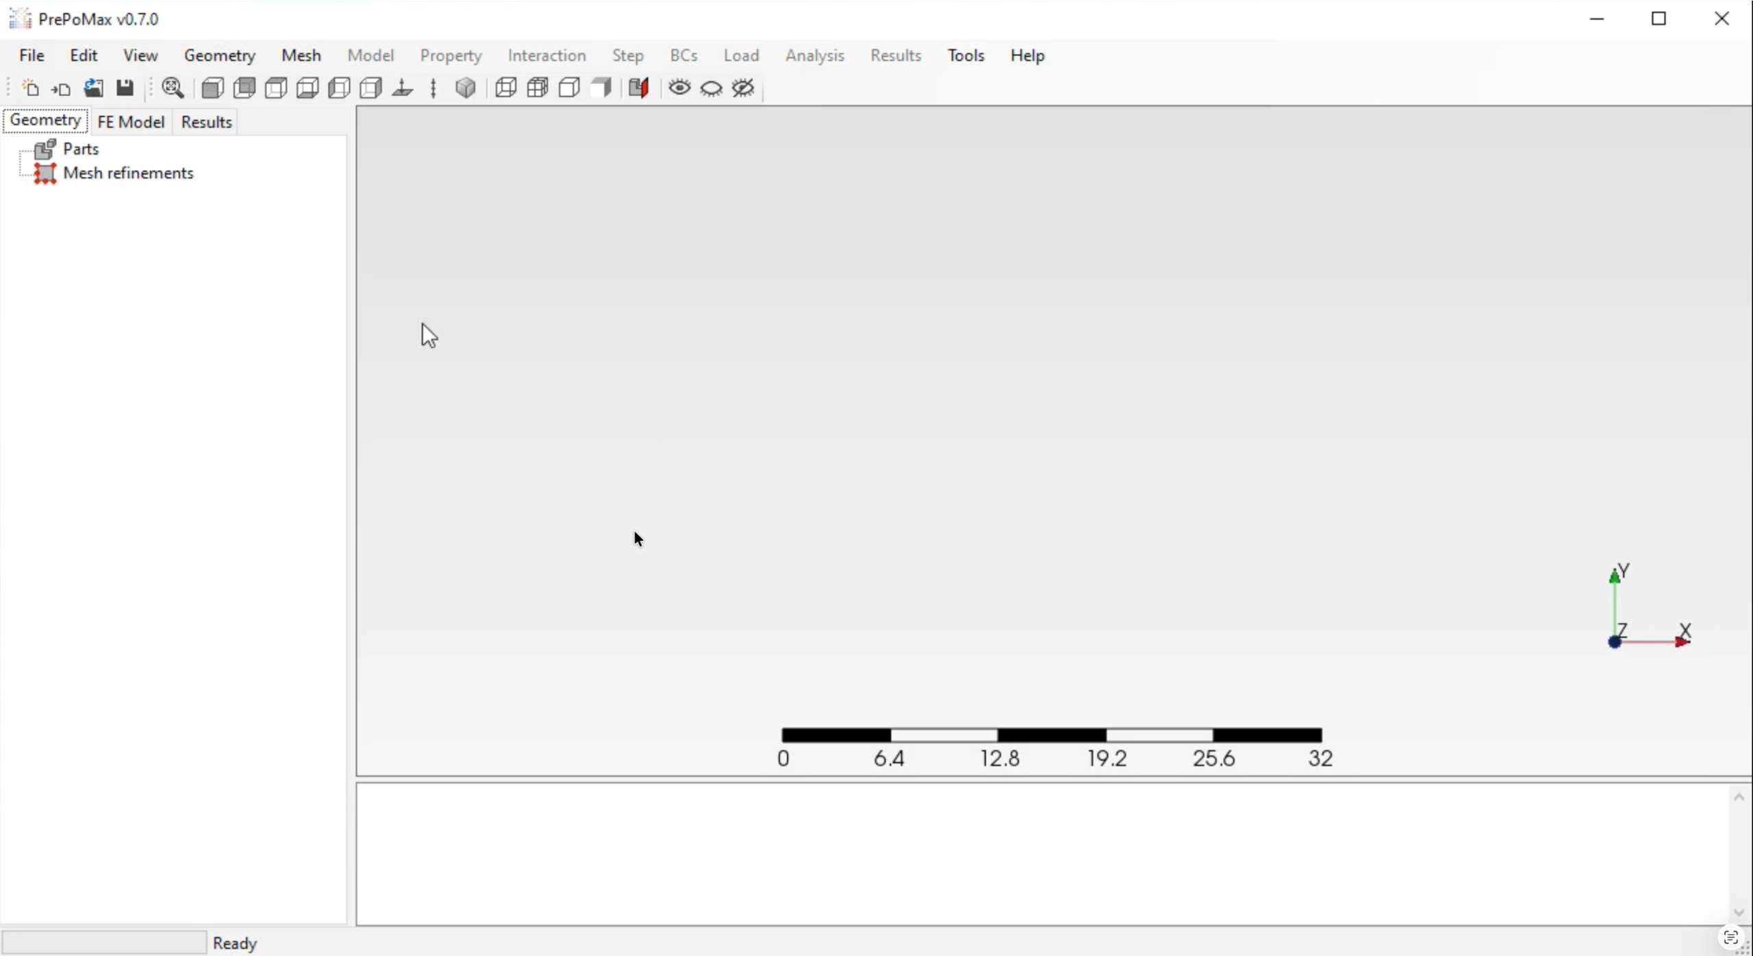
Task: Switch to isometric view icon
Action: click(466, 88)
